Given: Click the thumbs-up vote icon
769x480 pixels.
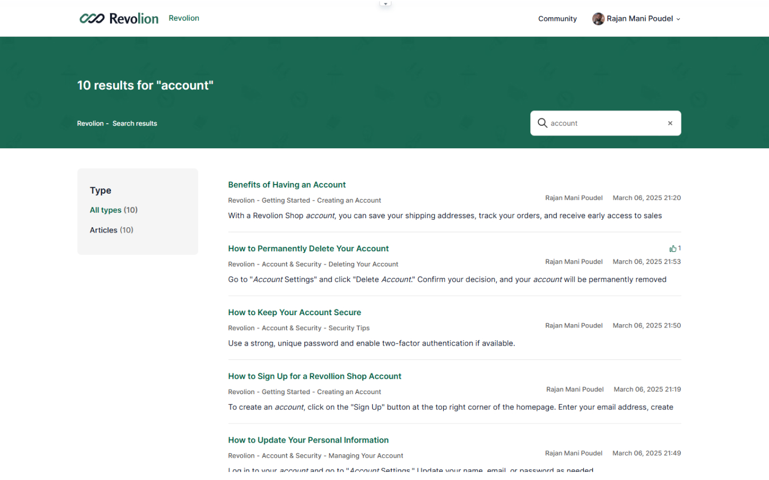Looking at the screenshot, I should coord(672,249).
